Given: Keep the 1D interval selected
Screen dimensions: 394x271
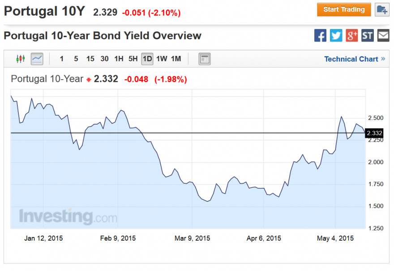Looking at the screenshot, I should [x=147, y=59].
